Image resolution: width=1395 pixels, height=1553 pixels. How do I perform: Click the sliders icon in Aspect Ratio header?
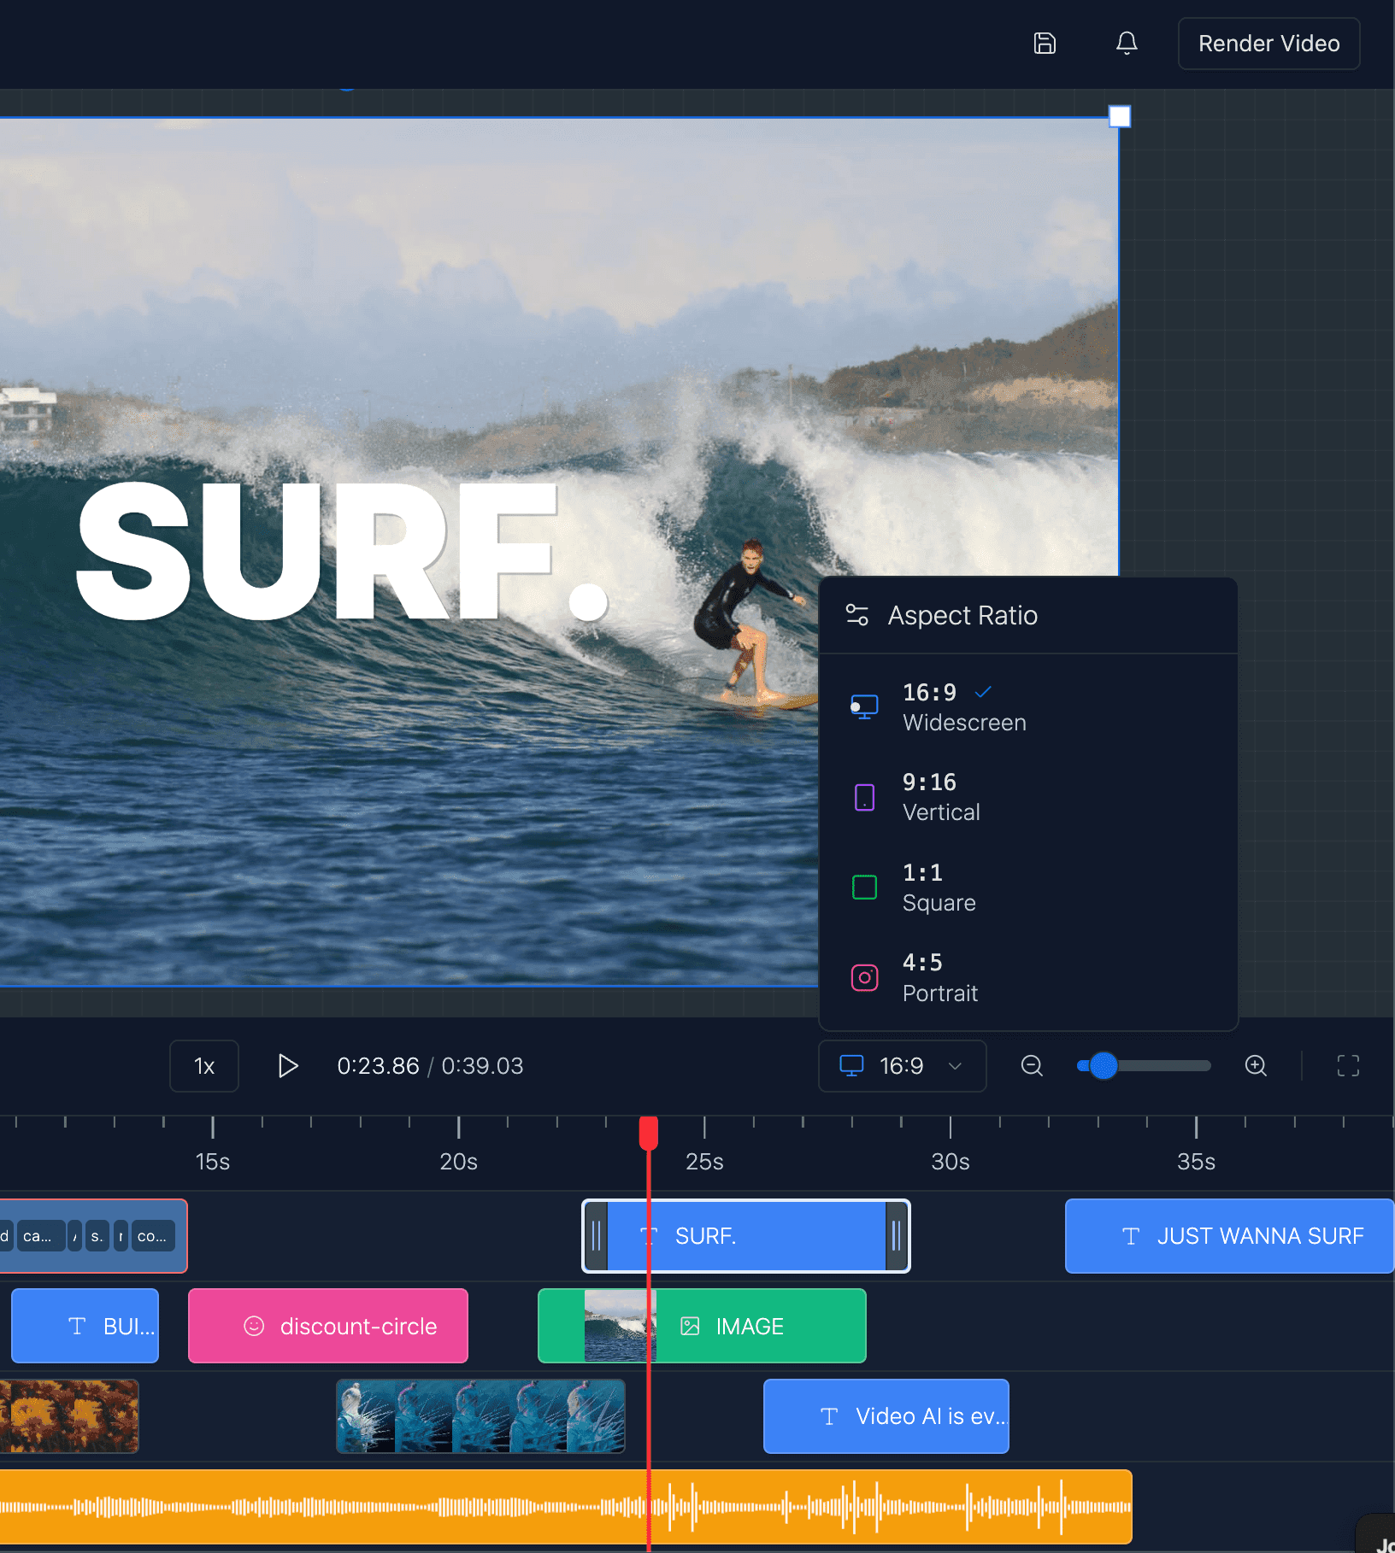(857, 614)
